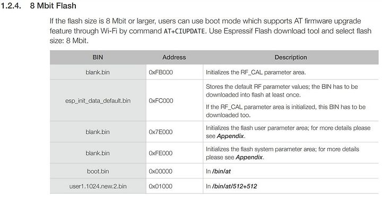The width and height of the screenshot is (382, 198).
Task: Click the /bin/at path text
Action: click(221, 171)
